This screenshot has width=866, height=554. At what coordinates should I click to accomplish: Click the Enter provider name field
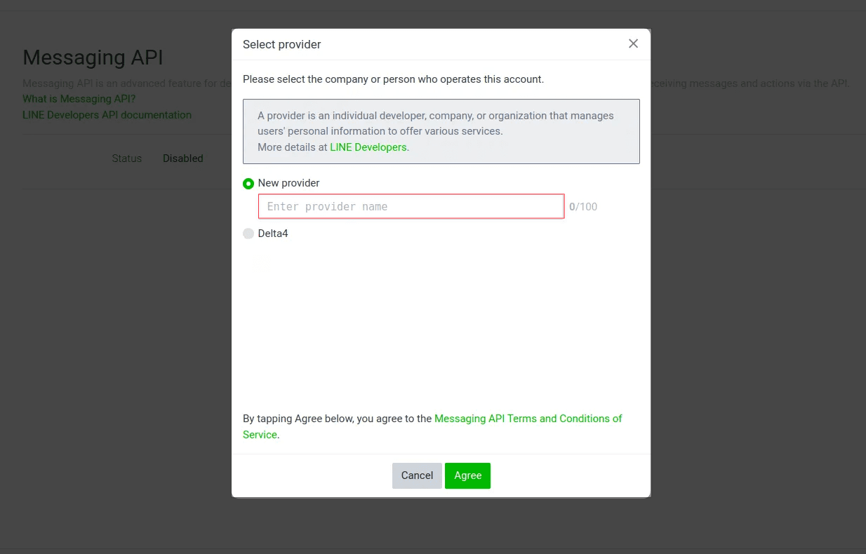pyautogui.click(x=411, y=206)
